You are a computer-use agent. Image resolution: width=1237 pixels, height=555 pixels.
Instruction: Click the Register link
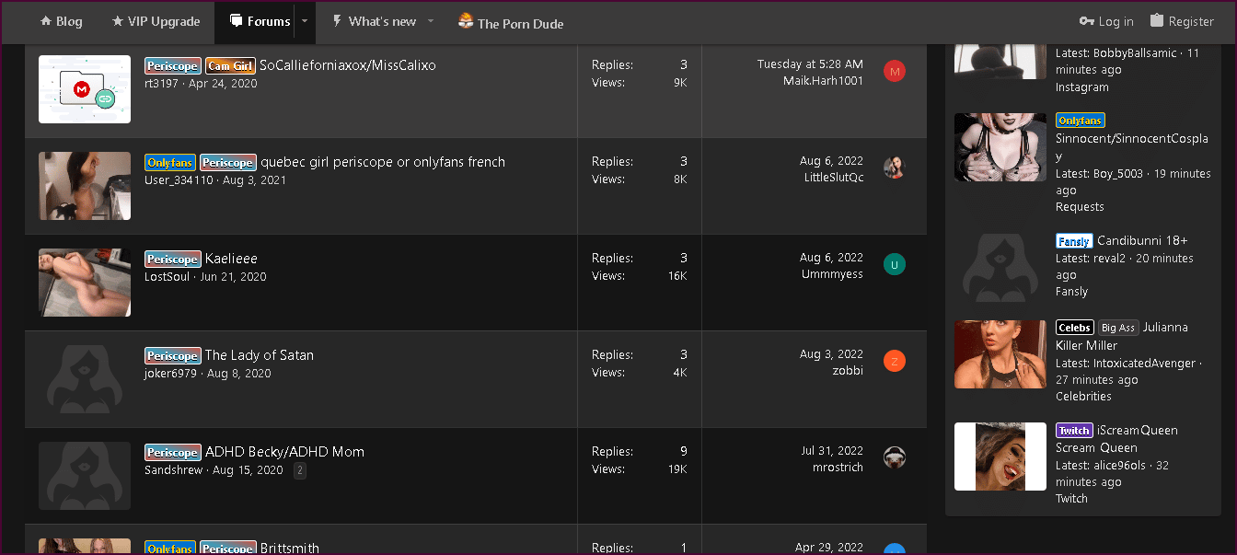click(1182, 21)
